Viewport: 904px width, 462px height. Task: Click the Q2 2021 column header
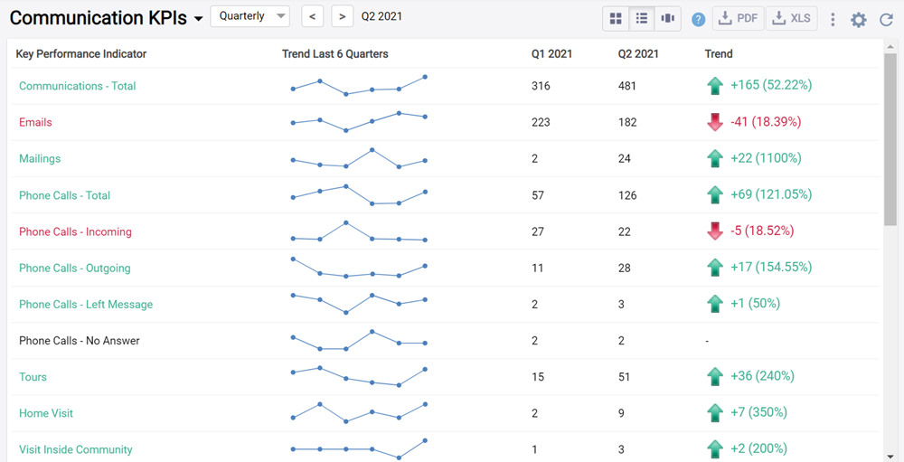point(638,54)
